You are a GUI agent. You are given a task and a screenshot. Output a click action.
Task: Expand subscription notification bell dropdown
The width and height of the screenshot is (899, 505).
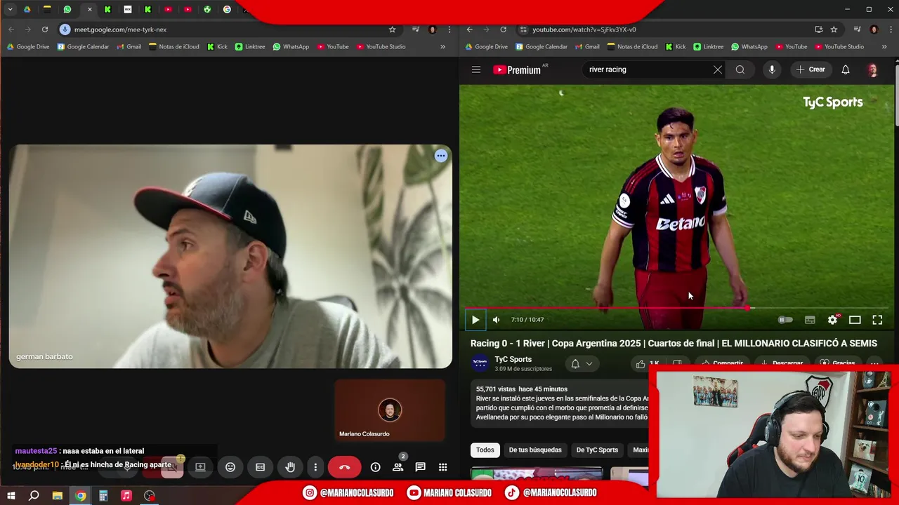(582, 363)
